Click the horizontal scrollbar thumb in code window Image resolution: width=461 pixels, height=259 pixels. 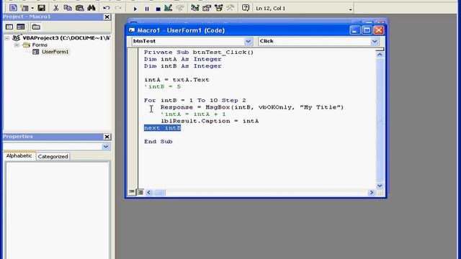click(160, 193)
